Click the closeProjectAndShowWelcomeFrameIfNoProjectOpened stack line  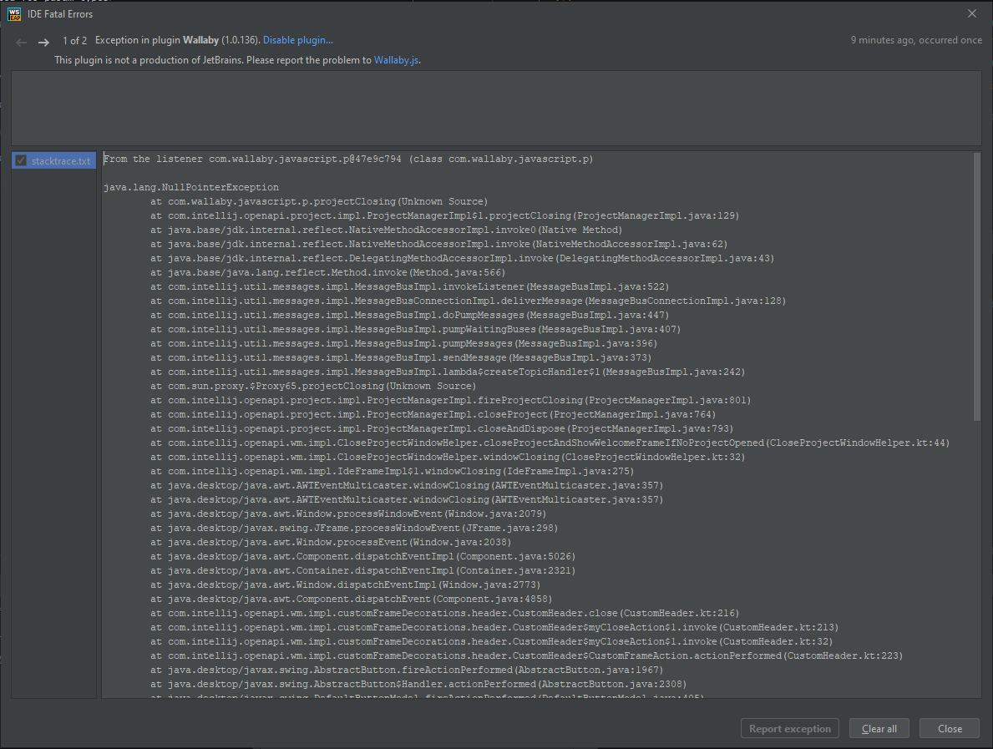click(550, 443)
